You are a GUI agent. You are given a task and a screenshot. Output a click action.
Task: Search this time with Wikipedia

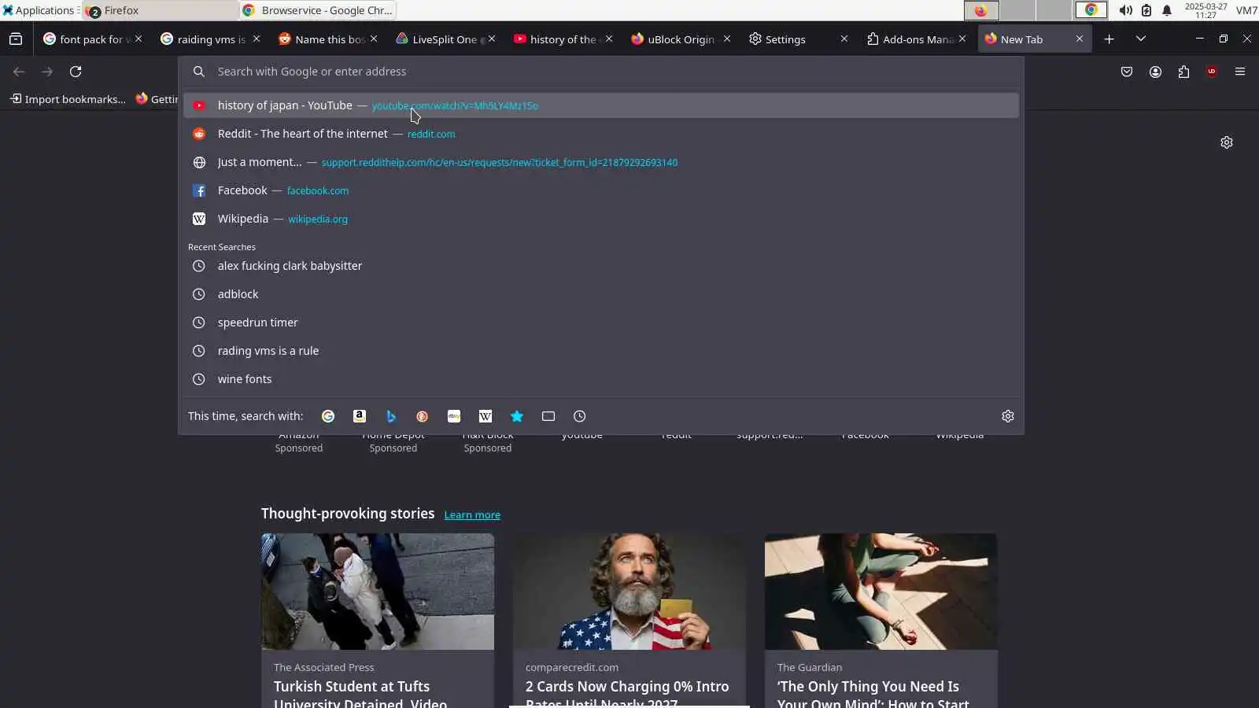click(486, 416)
